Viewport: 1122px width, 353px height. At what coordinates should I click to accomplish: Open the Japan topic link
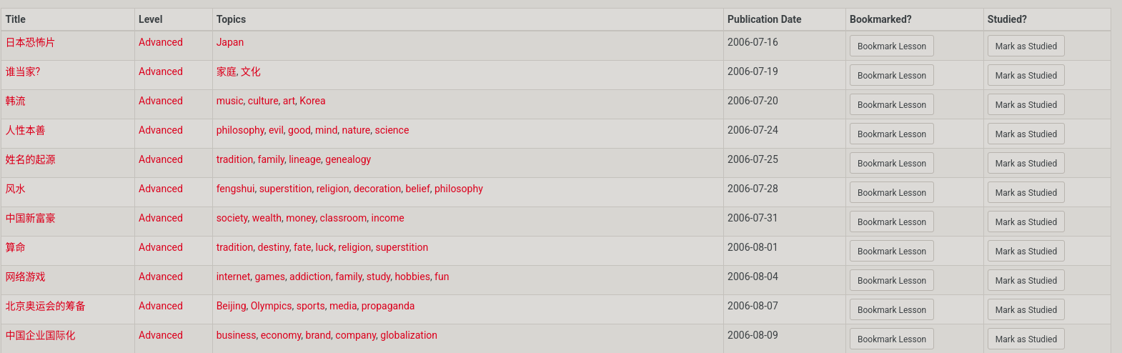coord(230,43)
